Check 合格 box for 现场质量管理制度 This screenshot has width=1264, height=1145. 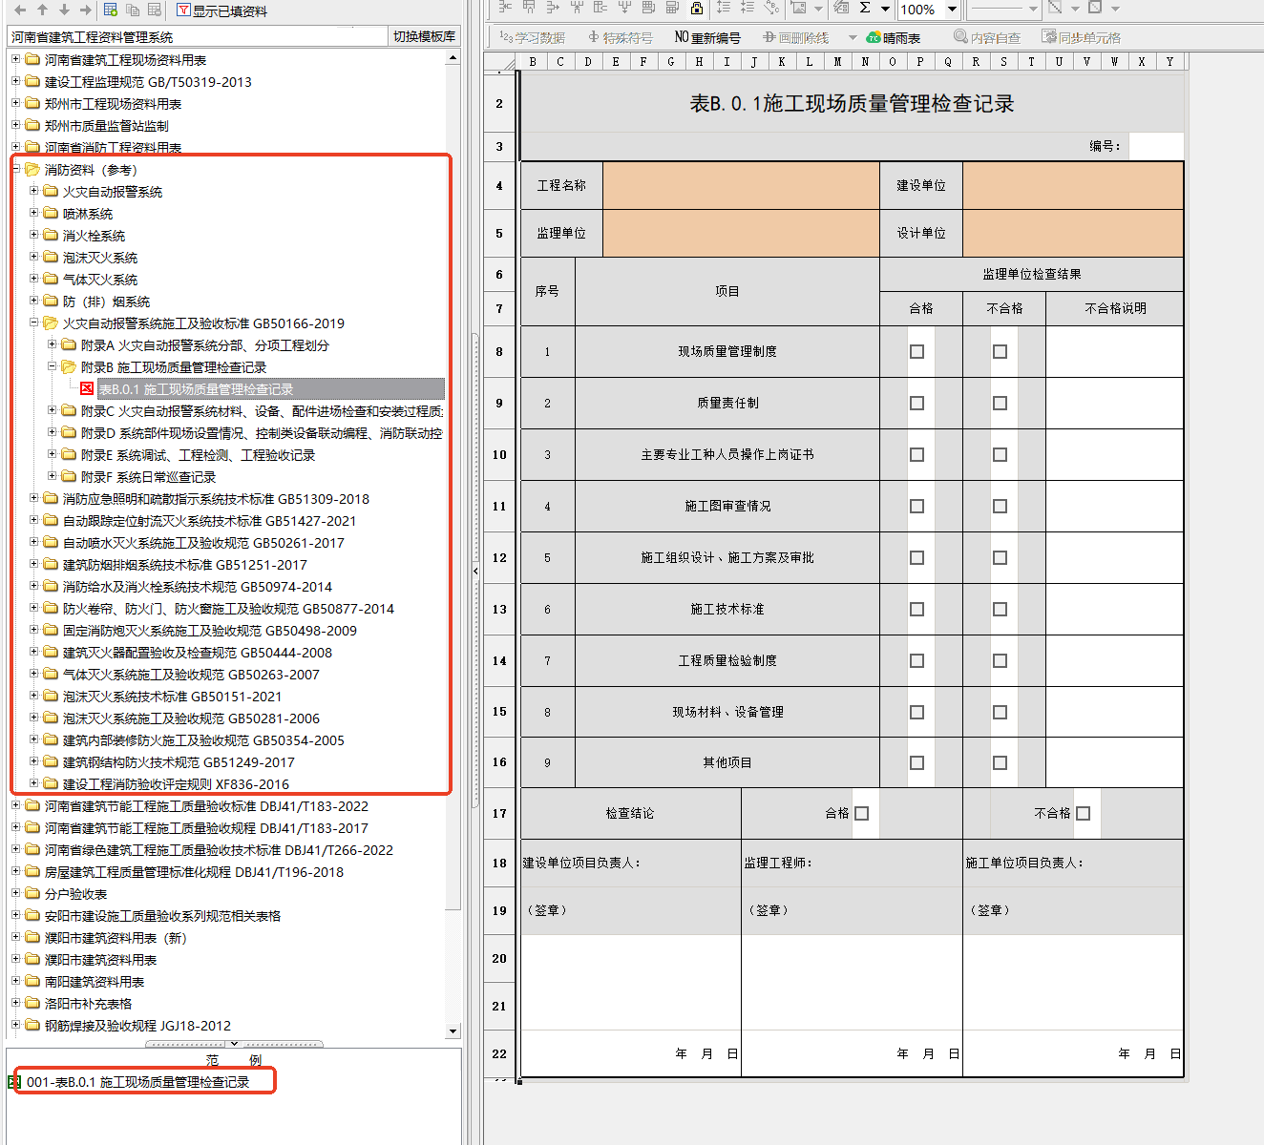coord(917,352)
